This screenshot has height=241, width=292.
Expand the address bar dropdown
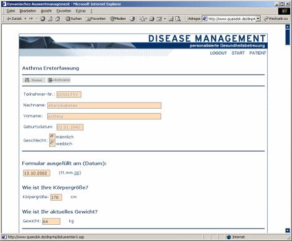click(258, 19)
